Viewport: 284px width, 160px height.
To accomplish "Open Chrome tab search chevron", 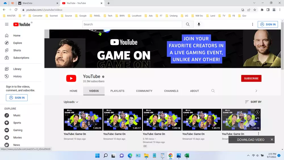I will 254,3.
